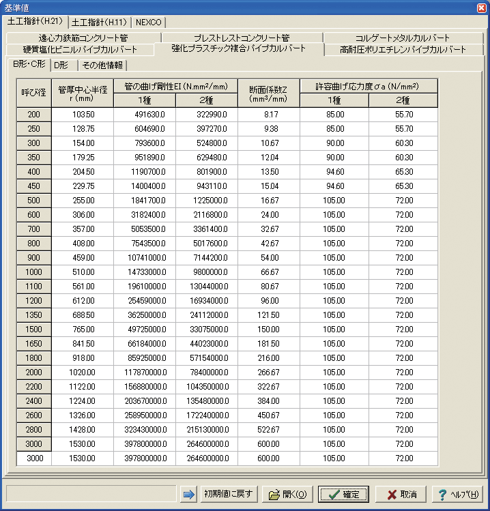Click radius cell 103.50
490x511 pixels.
83,115
